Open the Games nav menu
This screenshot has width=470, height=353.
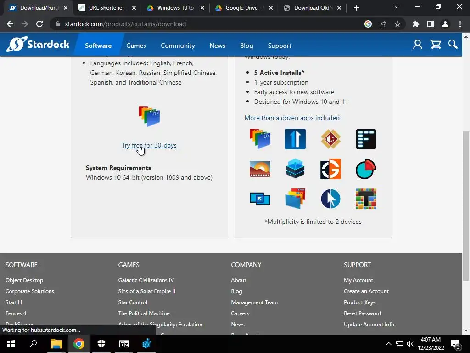pyautogui.click(x=136, y=46)
